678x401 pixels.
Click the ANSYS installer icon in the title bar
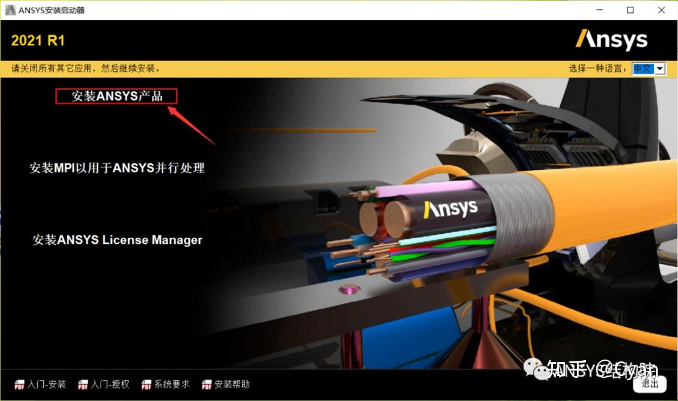pos(10,10)
